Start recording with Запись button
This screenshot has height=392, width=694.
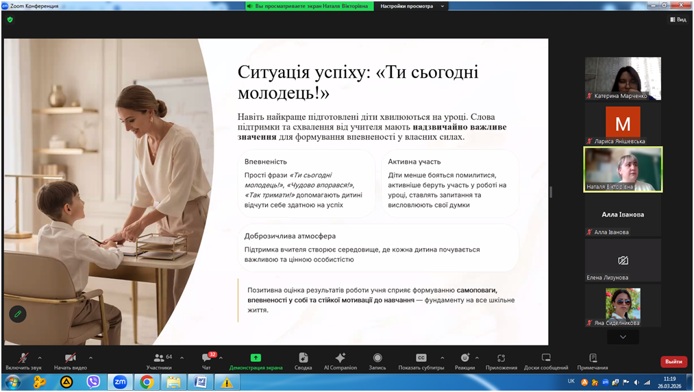click(x=377, y=358)
